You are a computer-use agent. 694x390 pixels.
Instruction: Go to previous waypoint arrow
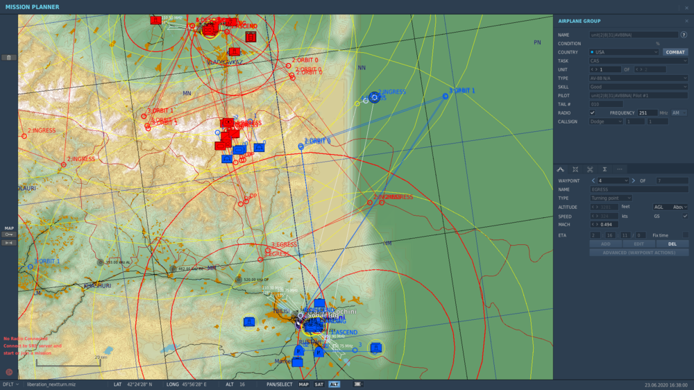[593, 180]
